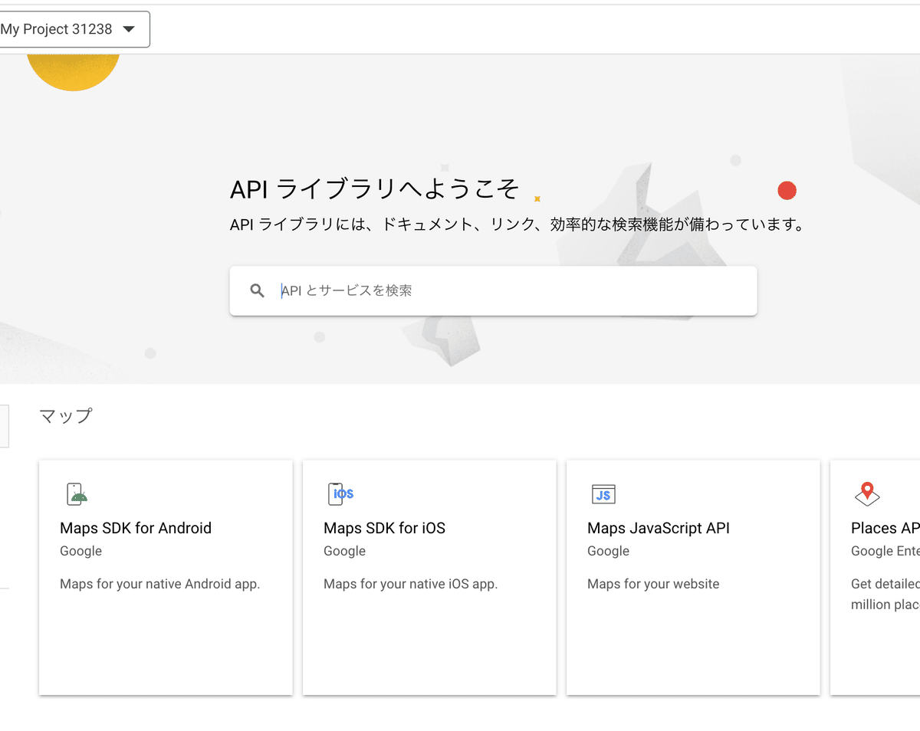The height and width of the screenshot is (731, 920).
Task: Open the My Project 31238 project selector
Action: [x=74, y=29]
